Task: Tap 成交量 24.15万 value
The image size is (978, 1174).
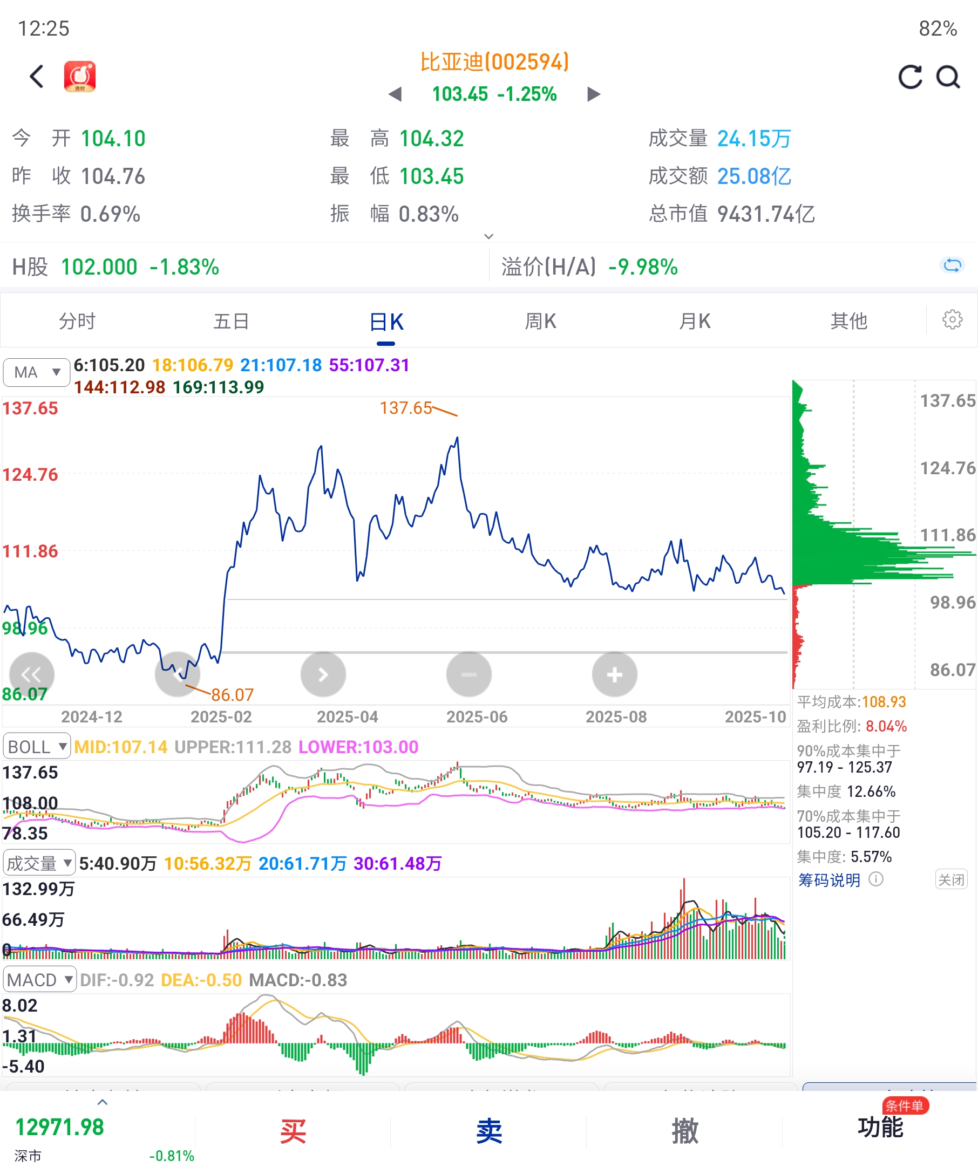Action: coord(719,138)
